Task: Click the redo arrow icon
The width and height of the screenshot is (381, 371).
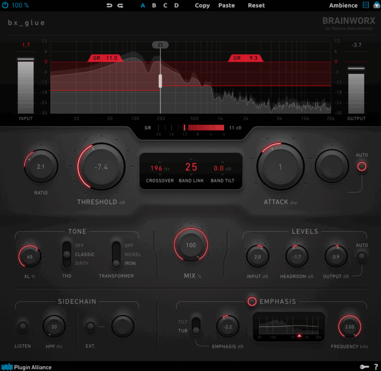Action: pyautogui.click(x=120, y=5)
